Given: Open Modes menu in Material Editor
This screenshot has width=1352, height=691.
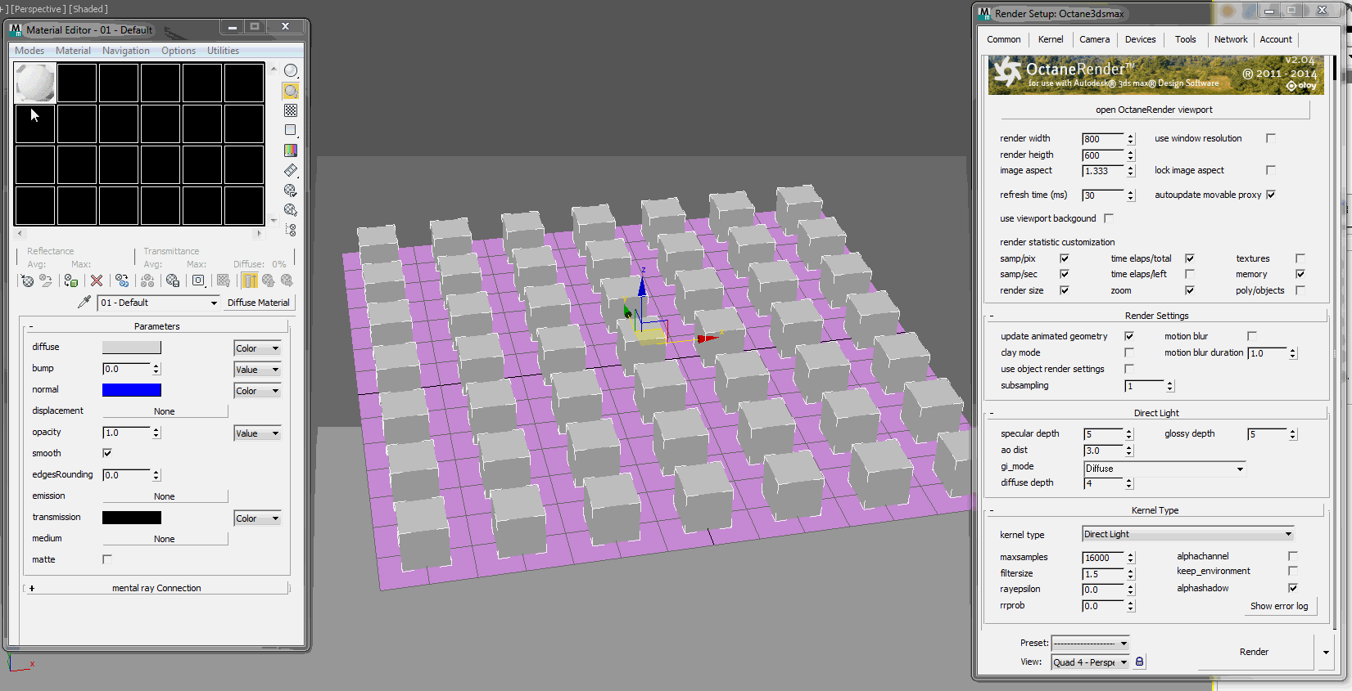Looking at the screenshot, I should click(29, 51).
